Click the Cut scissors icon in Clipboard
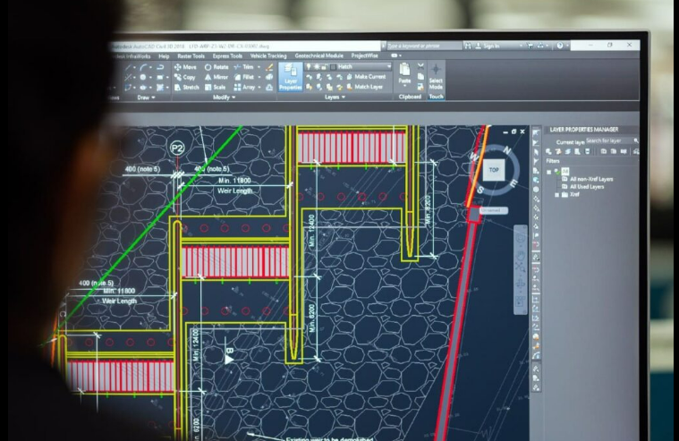Image resolution: width=679 pixels, height=441 pixels. [x=420, y=66]
